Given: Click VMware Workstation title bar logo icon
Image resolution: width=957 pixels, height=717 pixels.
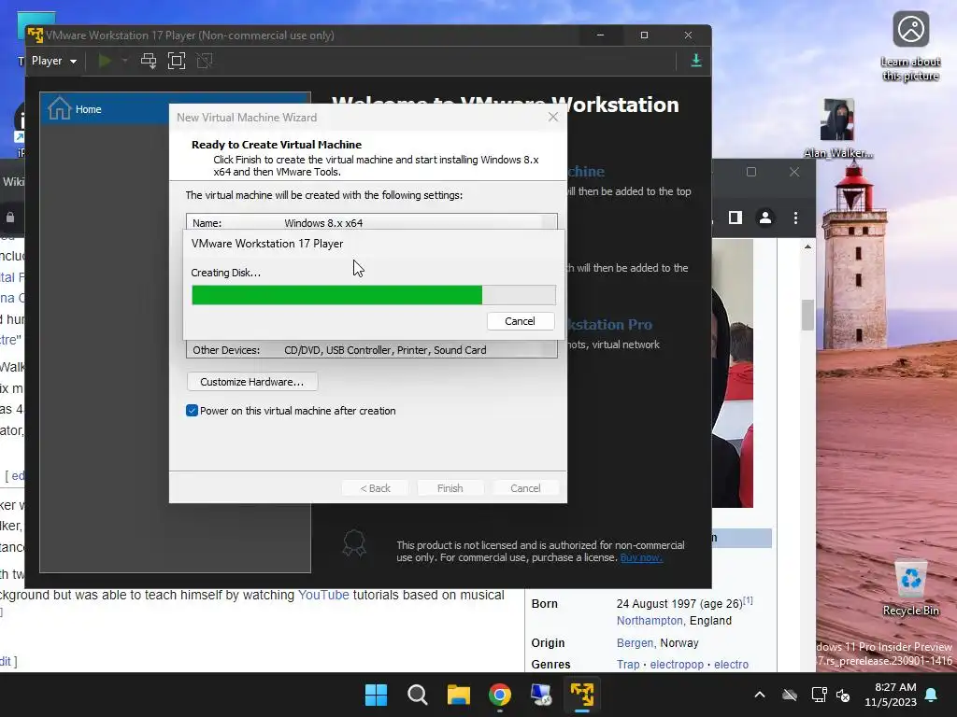Looking at the screenshot, I should (x=36, y=35).
